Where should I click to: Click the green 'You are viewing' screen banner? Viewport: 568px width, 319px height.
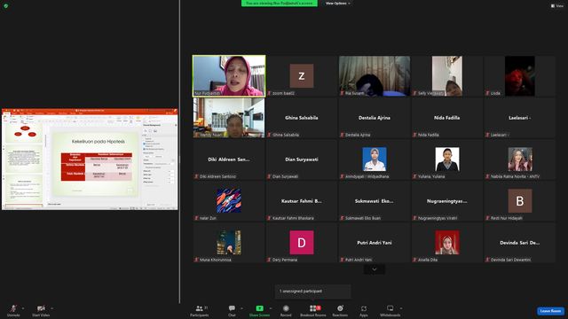coord(280,4)
